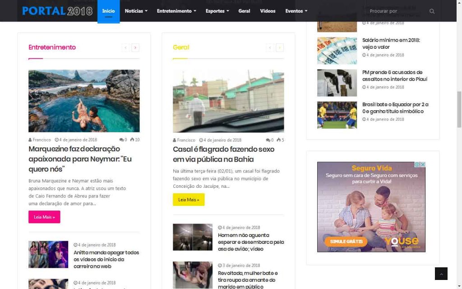
Task: Expand the Esportes dropdown menu
Action: pyautogui.click(x=217, y=11)
